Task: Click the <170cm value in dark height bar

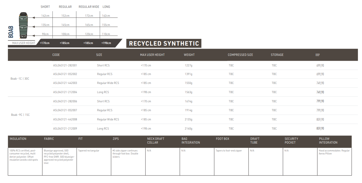Action: tap(45, 43)
